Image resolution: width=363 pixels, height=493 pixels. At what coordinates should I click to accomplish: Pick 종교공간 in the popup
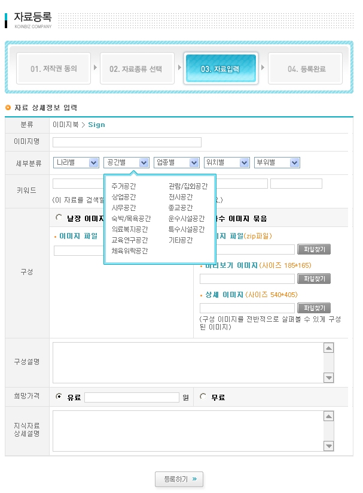(x=181, y=207)
